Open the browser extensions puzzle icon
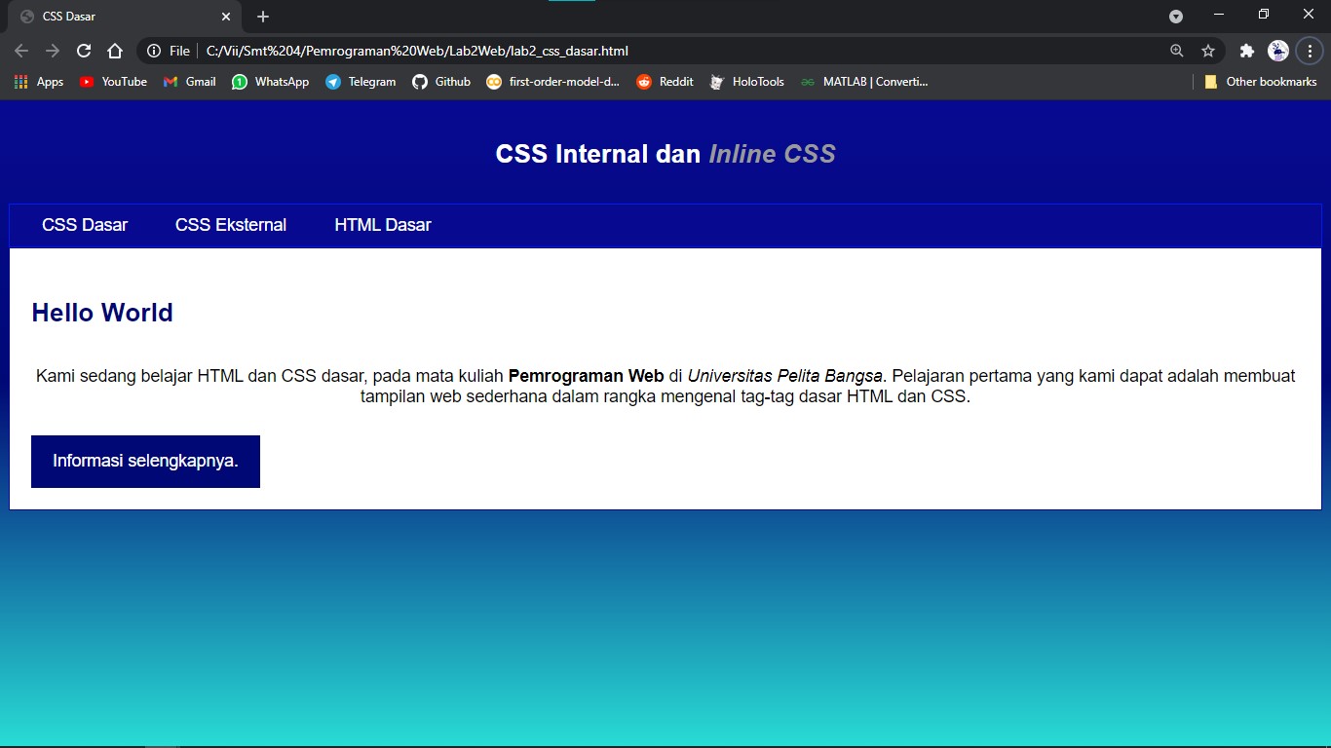 (x=1246, y=50)
